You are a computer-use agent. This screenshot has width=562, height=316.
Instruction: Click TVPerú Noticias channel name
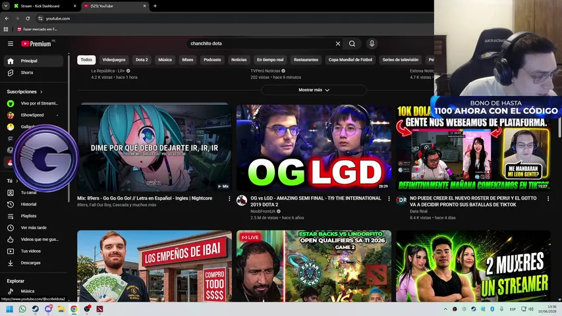point(266,71)
